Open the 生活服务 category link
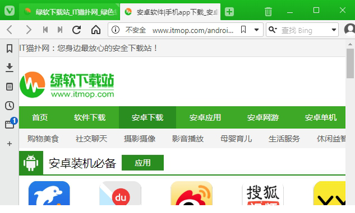 click(284, 139)
